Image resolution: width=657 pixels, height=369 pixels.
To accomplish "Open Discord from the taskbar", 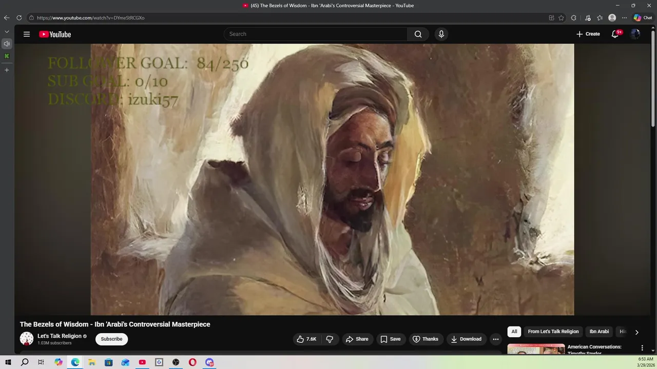I will click(x=209, y=362).
